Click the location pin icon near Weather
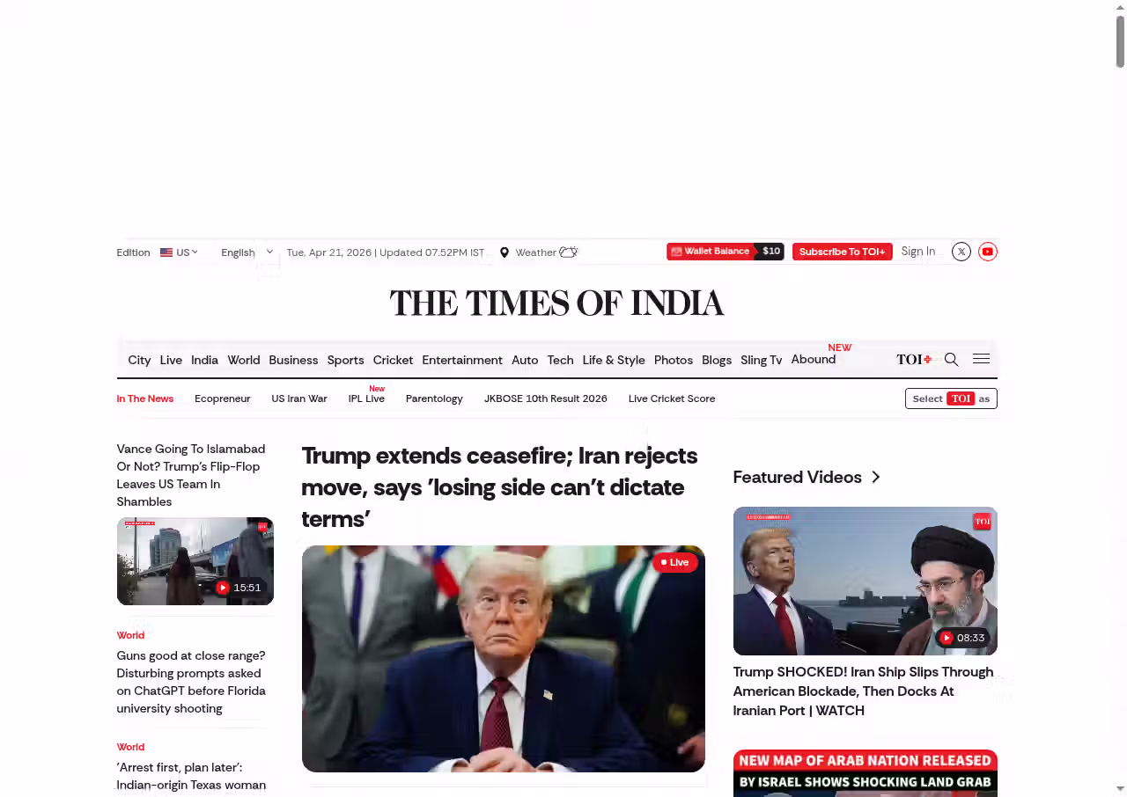Screen dimensions: 1127x797 [x=505, y=252]
